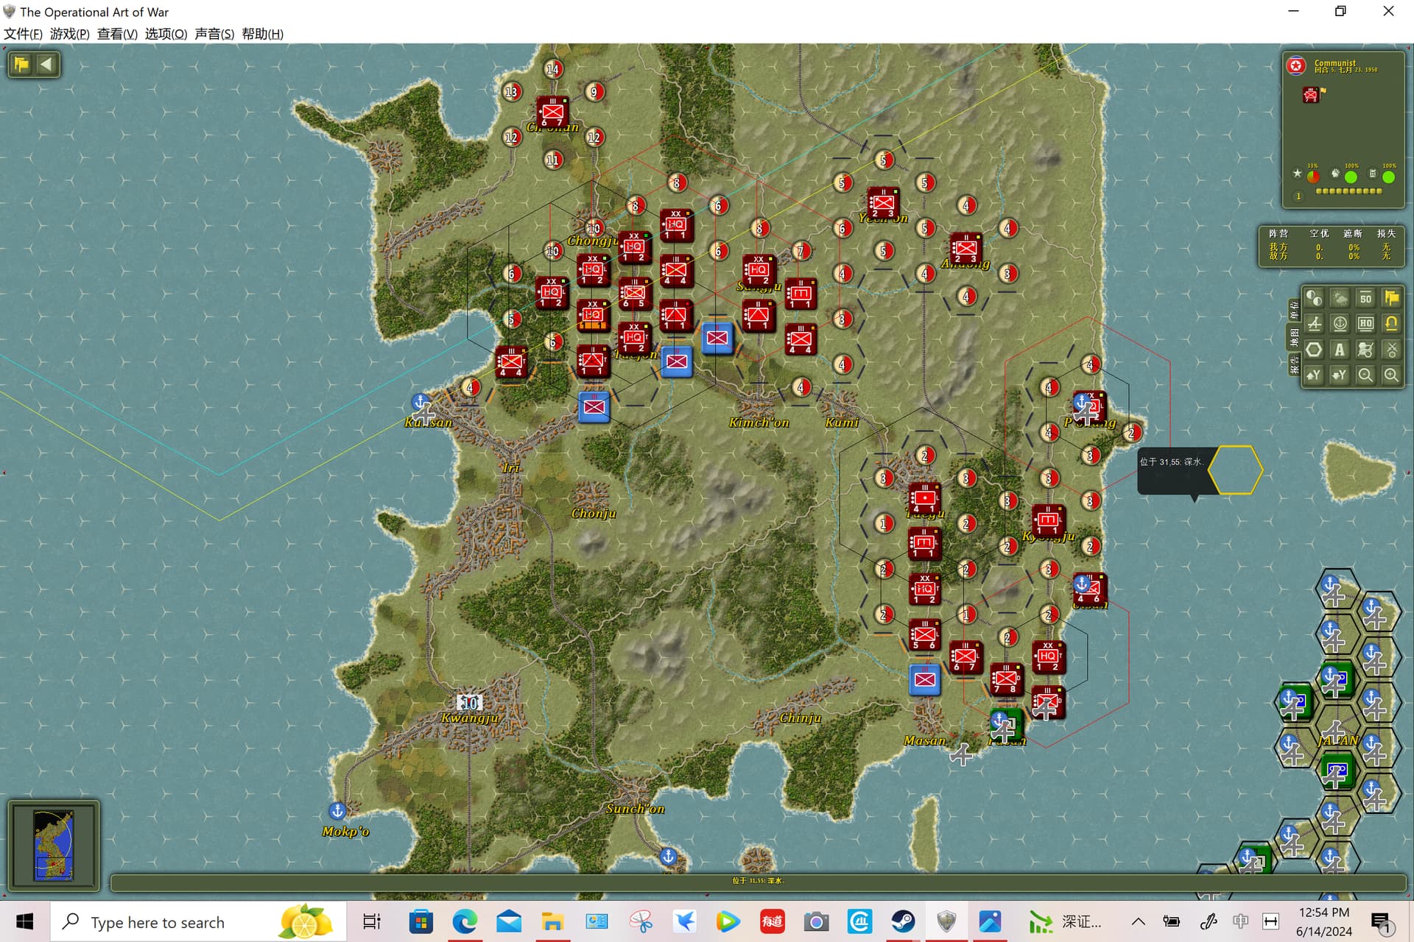1414x942 pixels.
Task: Click the crossed-out units hide icon
Action: tap(1365, 350)
